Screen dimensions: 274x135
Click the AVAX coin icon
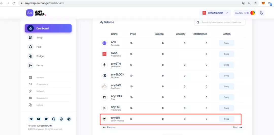click(x=104, y=54)
